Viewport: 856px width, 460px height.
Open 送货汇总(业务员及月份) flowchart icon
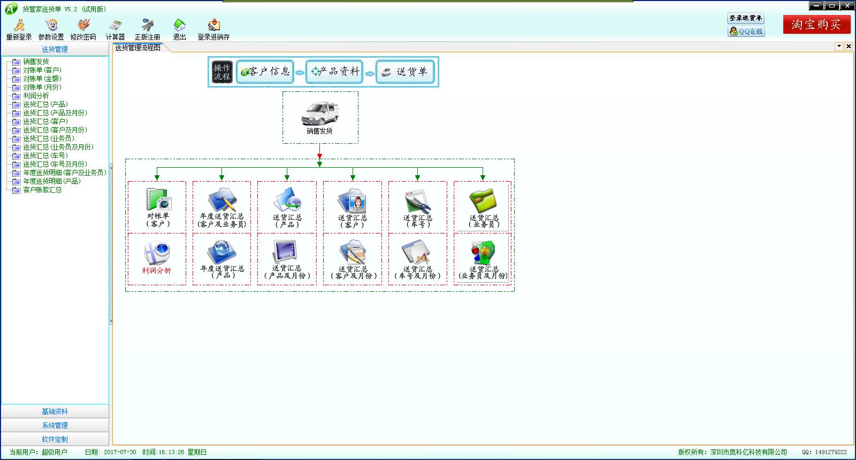[x=483, y=259]
